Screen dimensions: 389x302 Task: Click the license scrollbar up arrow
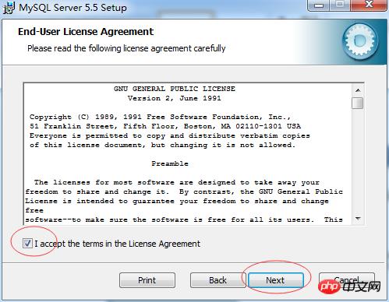[x=358, y=90]
